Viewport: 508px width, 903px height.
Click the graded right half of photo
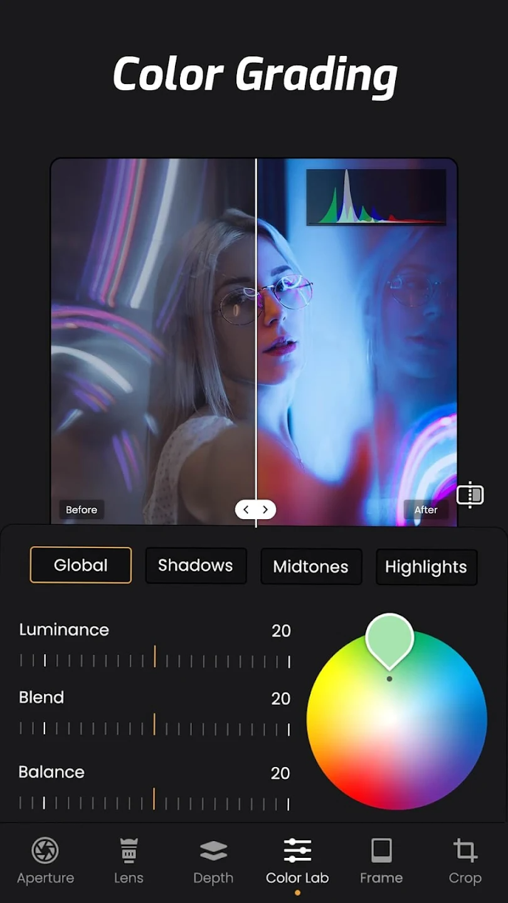(x=357, y=342)
